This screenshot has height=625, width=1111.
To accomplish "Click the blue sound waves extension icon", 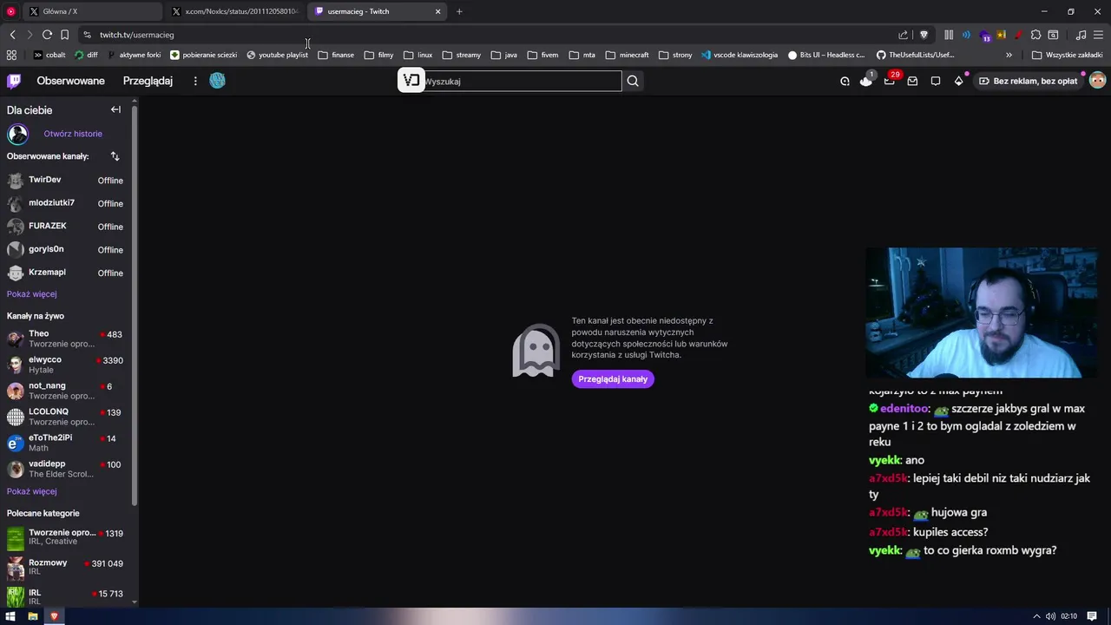I will 966,35.
